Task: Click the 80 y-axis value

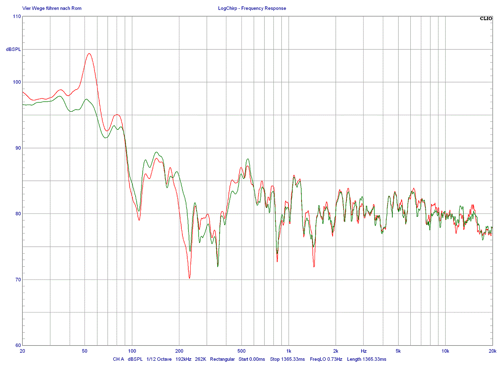Action: (18, 213)
